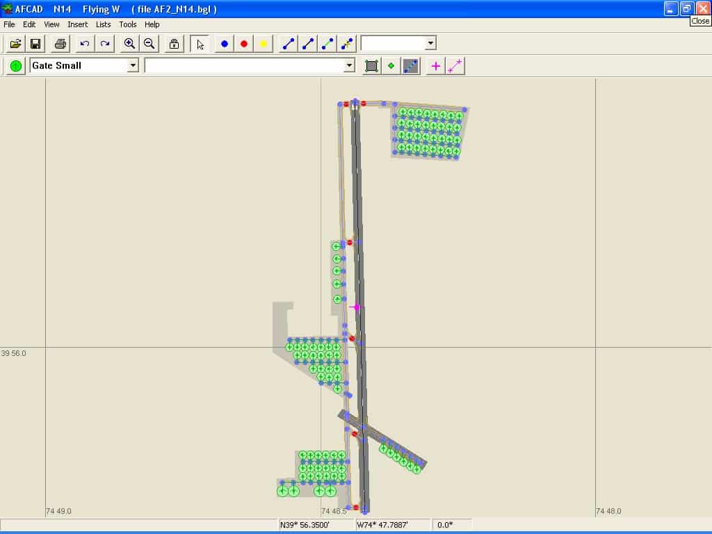Click the Open file folder icon

point(15,44)
